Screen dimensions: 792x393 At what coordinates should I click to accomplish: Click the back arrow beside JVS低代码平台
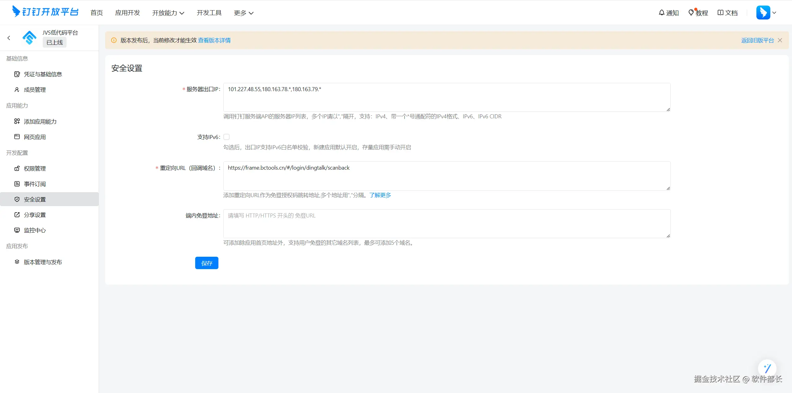pos(9,38)
